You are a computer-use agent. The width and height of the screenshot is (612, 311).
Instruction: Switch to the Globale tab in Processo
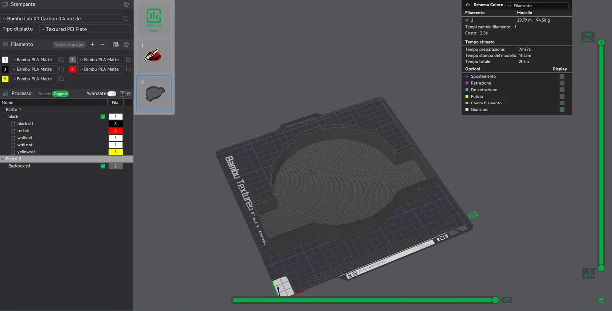pos(44,94)
